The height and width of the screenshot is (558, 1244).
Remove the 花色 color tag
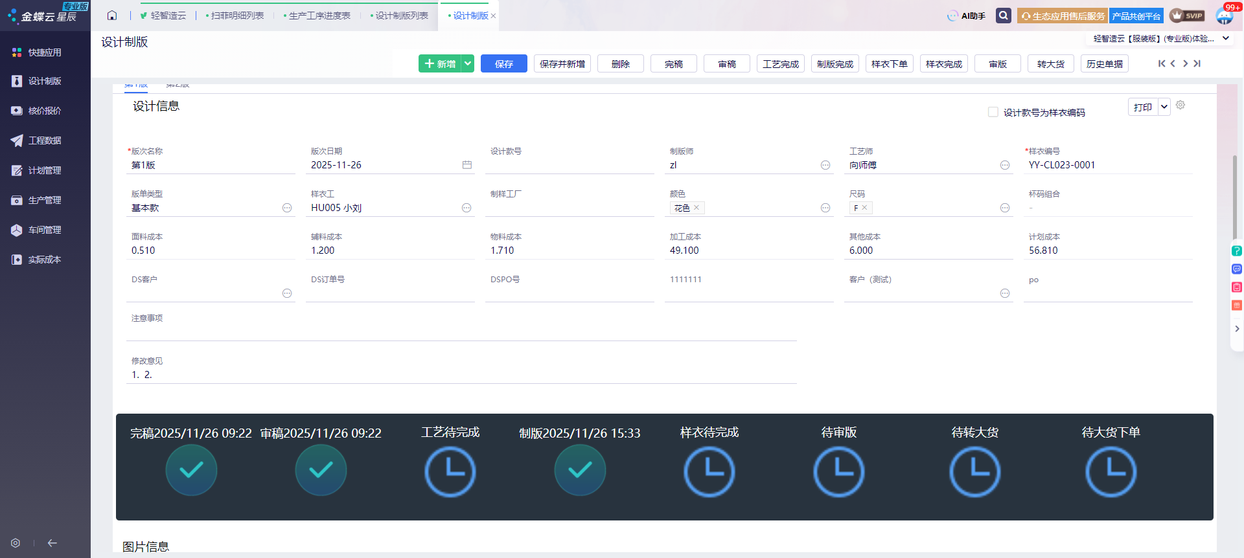(x=697, y=208)
